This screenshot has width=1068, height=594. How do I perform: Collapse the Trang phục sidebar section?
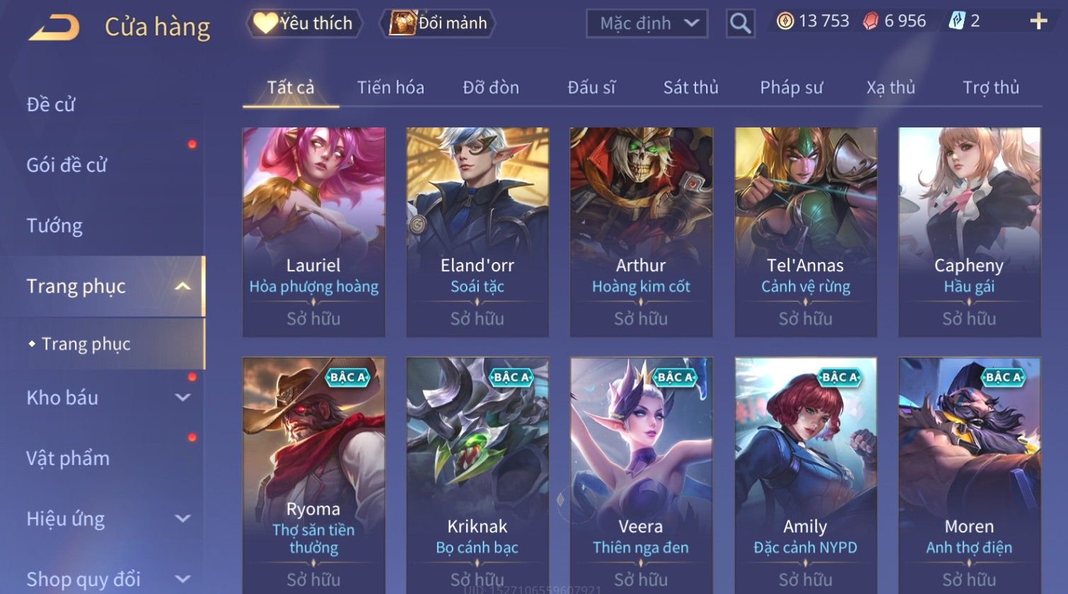(x=183, y=286)
